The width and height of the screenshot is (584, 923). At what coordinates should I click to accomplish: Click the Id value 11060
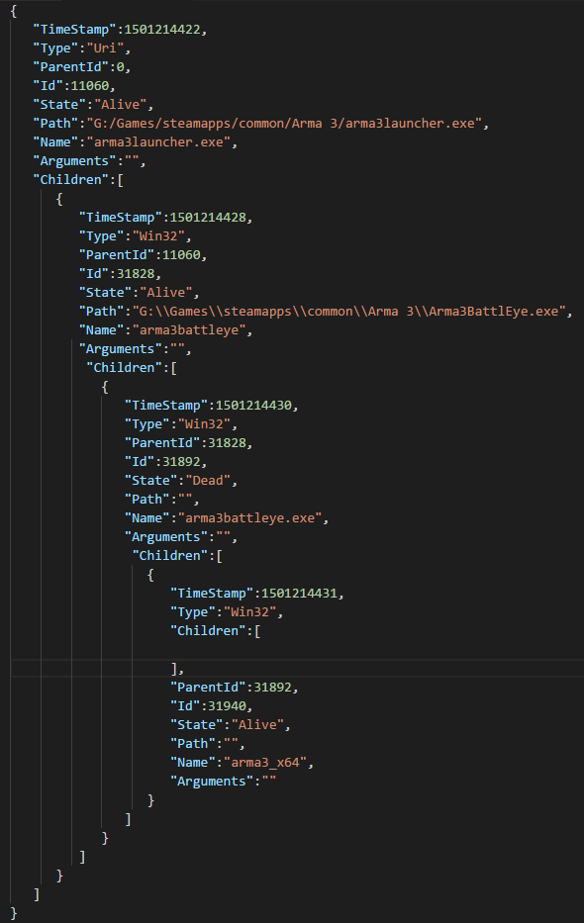(90, 86)
